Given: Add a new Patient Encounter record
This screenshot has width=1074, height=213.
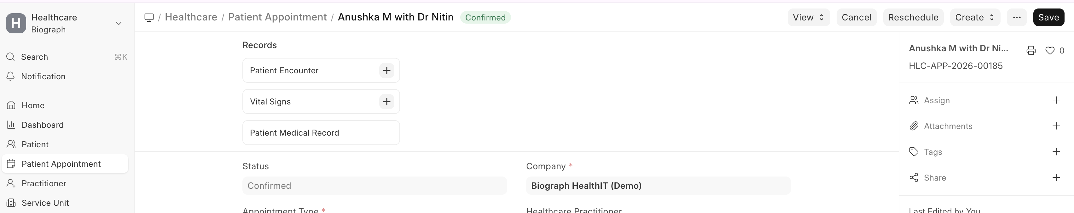Looking at the screenshot, I should coord(386,70).
